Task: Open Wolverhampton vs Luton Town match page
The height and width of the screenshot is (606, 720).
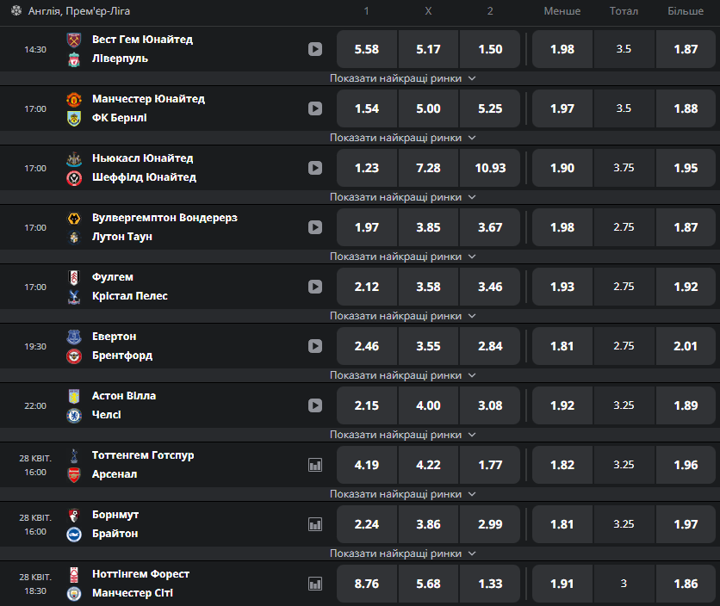Action: [x=164, y=227]
